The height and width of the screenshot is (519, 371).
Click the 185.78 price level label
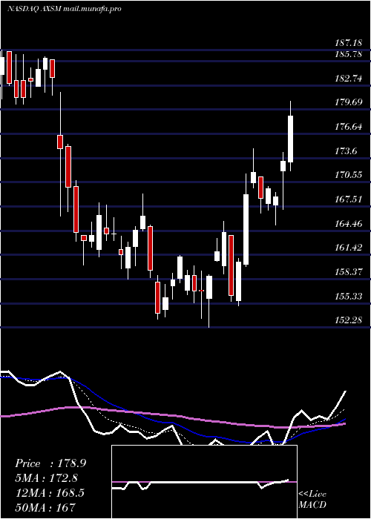(x=349, y=54)
